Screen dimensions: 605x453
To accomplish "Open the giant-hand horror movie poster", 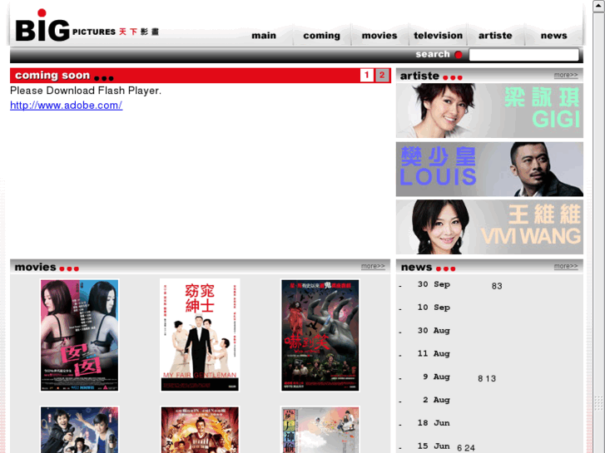I will (320, 335).
